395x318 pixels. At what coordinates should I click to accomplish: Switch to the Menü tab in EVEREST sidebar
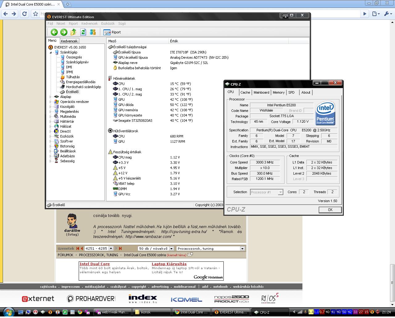coord(52,40)
